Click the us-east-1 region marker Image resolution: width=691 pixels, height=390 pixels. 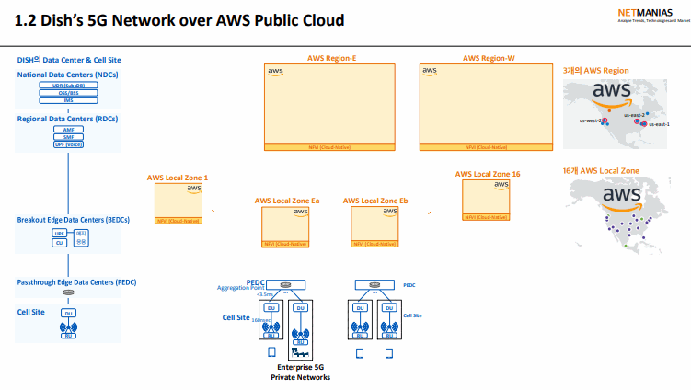[x=644, y=124]
